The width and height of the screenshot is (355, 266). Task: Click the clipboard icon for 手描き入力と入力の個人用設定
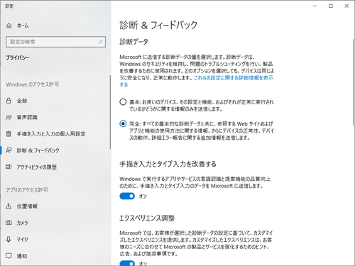point(9,133)
